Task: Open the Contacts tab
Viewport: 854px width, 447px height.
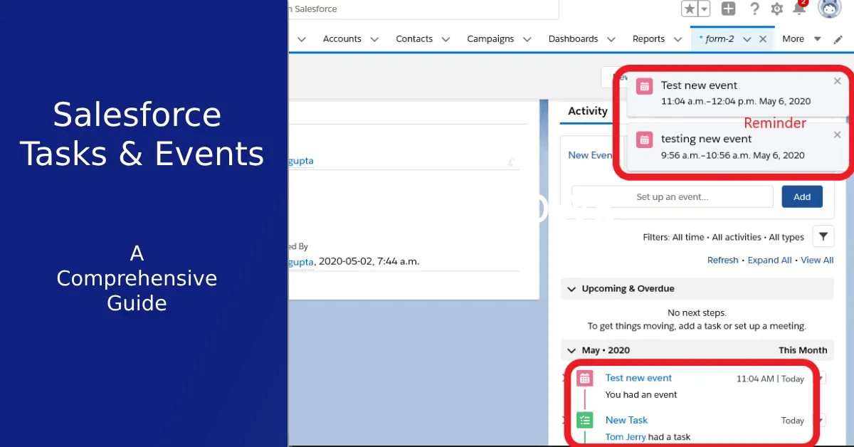Action: click(414, 39)
